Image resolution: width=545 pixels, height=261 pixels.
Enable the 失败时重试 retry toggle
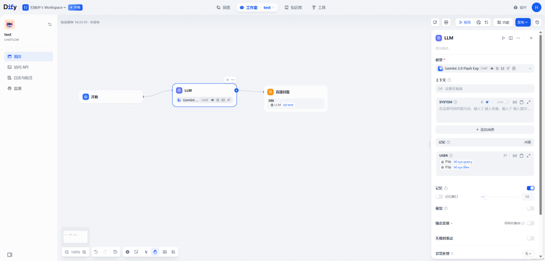pyautogui.click(x=530, y=238)
